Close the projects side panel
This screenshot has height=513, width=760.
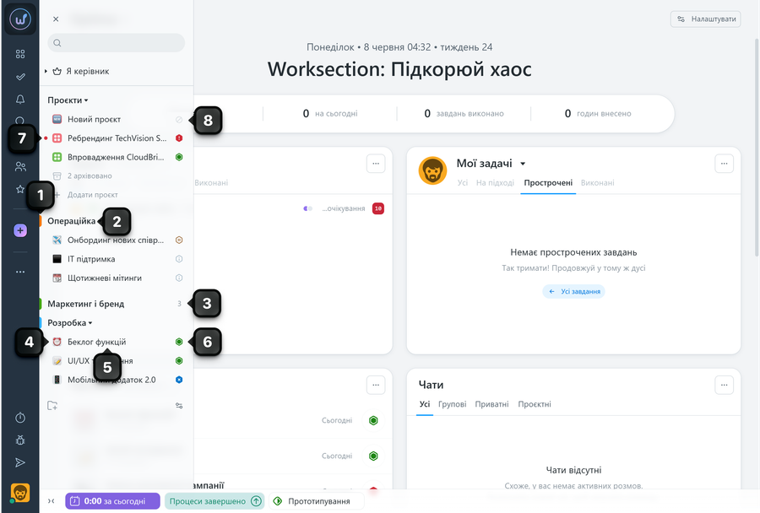(56, 19)
